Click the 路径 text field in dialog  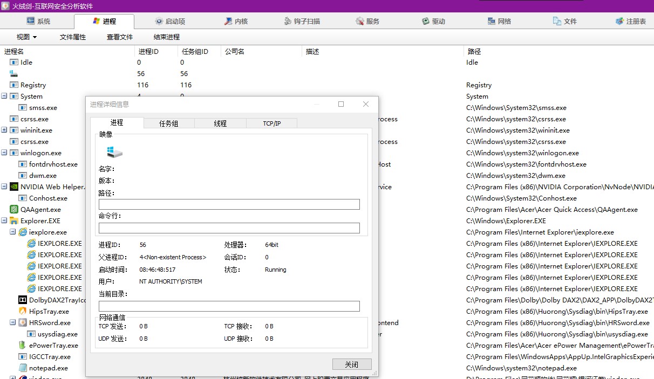[x=229, y=204]
